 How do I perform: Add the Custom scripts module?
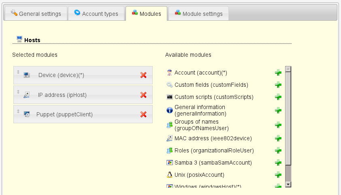tap(278, 97)
